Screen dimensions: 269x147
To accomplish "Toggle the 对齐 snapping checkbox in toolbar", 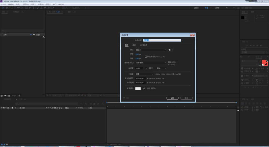I will click(75, 8).
